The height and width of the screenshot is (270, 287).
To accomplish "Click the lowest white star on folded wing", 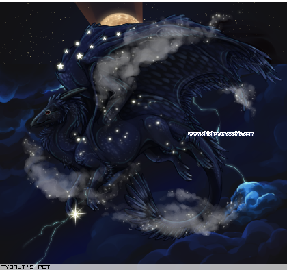I will click(x=60, y=66).
